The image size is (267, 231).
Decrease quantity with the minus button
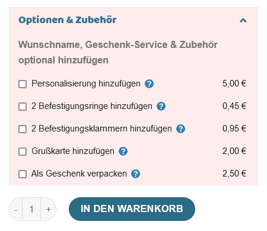pyautogui.click(x=16, y=209)
